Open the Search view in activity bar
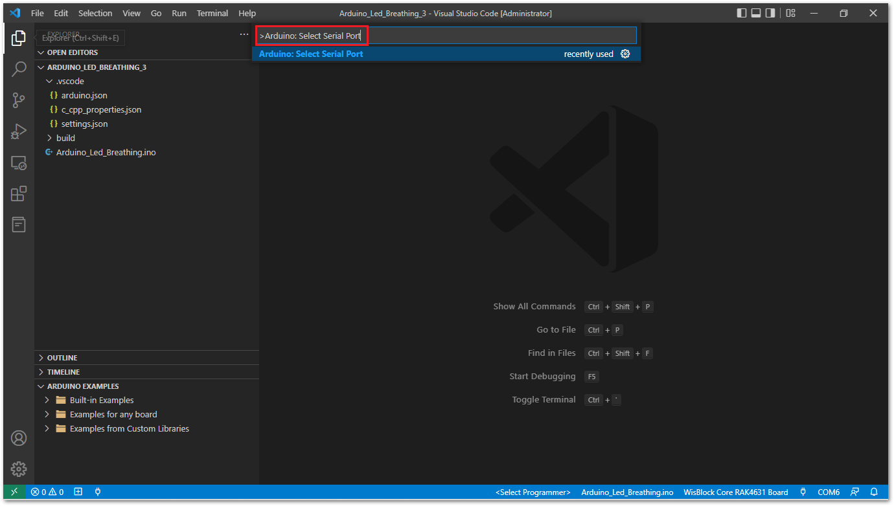The width and height of the screenshot is (894, 506). click(x=19, y=69)
